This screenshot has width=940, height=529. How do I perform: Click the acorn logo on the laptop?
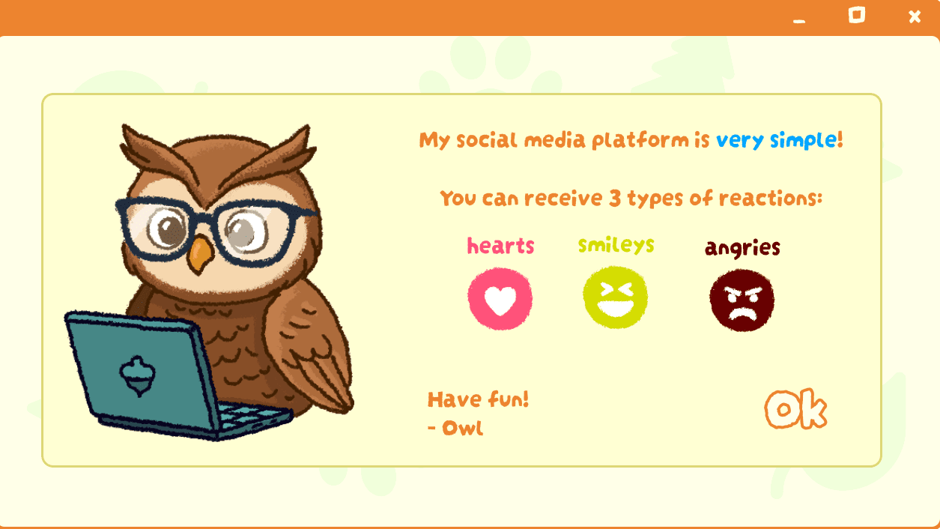[137, 375]
